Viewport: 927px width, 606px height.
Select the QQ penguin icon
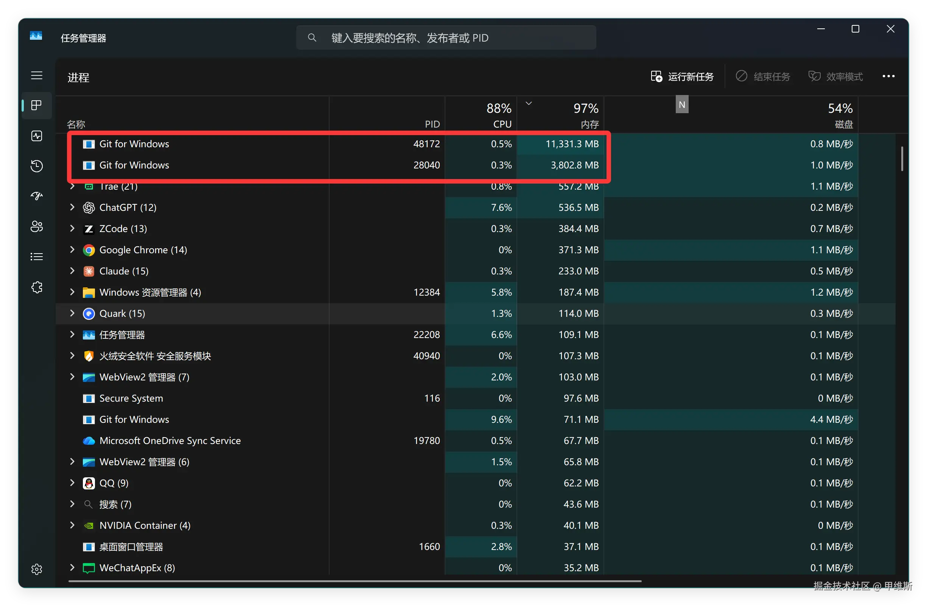(x=89, y=483)
